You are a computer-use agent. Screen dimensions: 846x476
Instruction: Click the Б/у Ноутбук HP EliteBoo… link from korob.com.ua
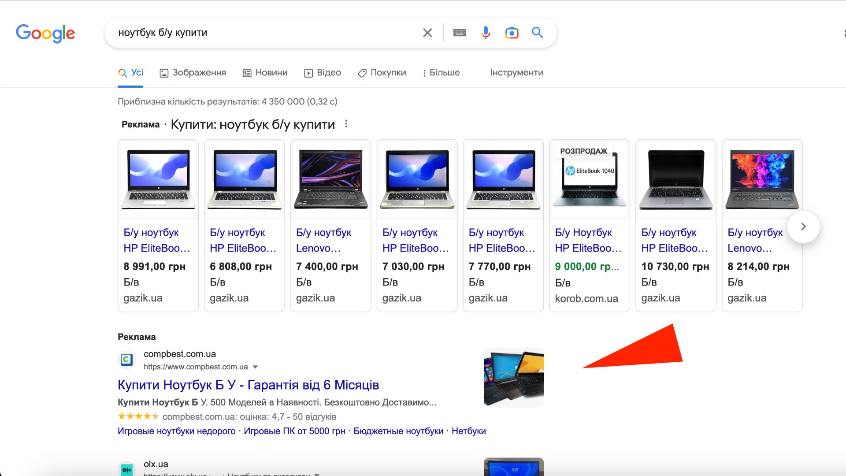click(x=589, y=240)
